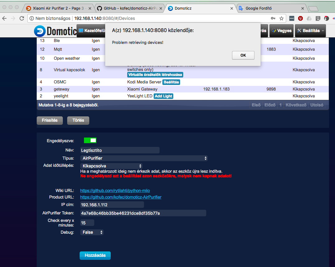This screenshot has height=267, width=335.
Task: Click the Hozzáadás button
Action: (95, 255)
